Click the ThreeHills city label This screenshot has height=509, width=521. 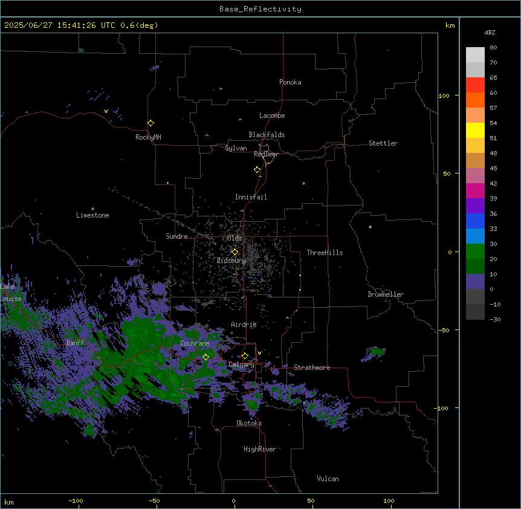pyautogui.click(x=325, y=253)
